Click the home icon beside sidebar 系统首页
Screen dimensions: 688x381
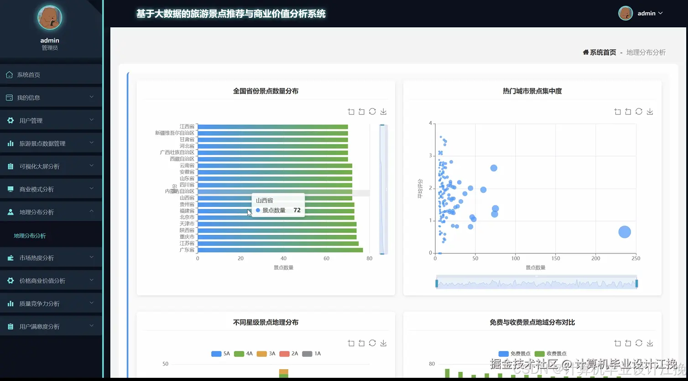point(9,75)
